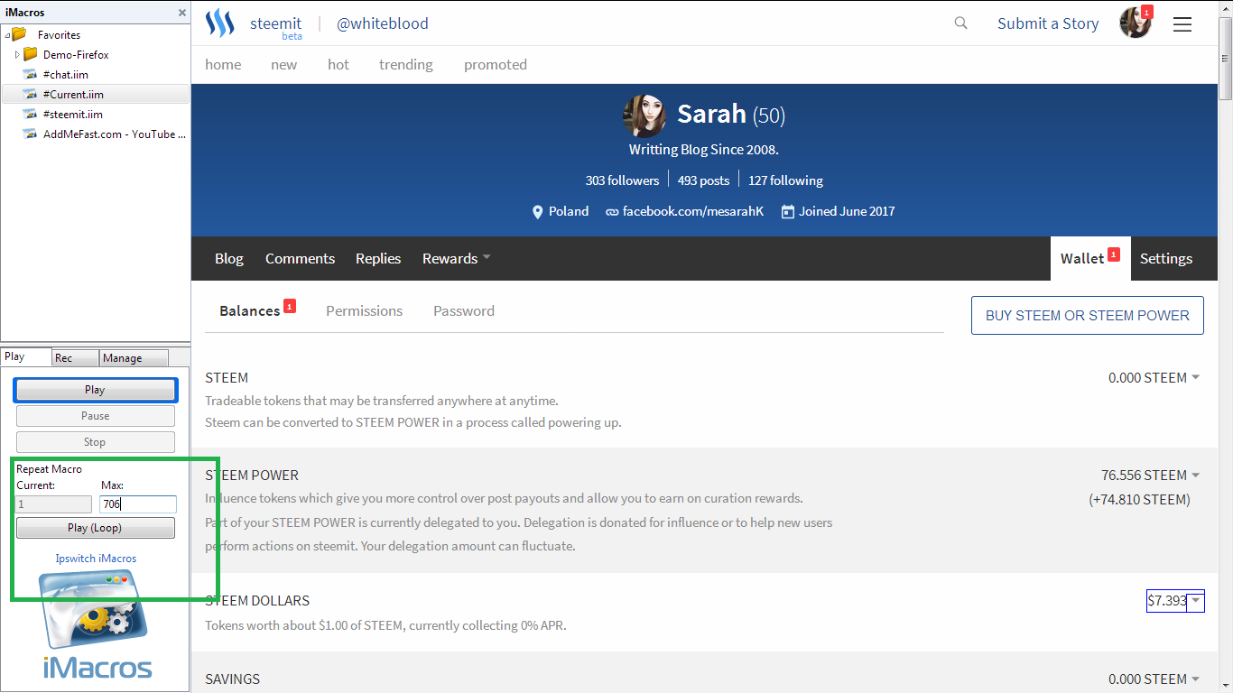Open the facebook.com/mesarahK link
Image resolution: width=1233 pixels, height=693 pixels.
click(x=693, y=211)
